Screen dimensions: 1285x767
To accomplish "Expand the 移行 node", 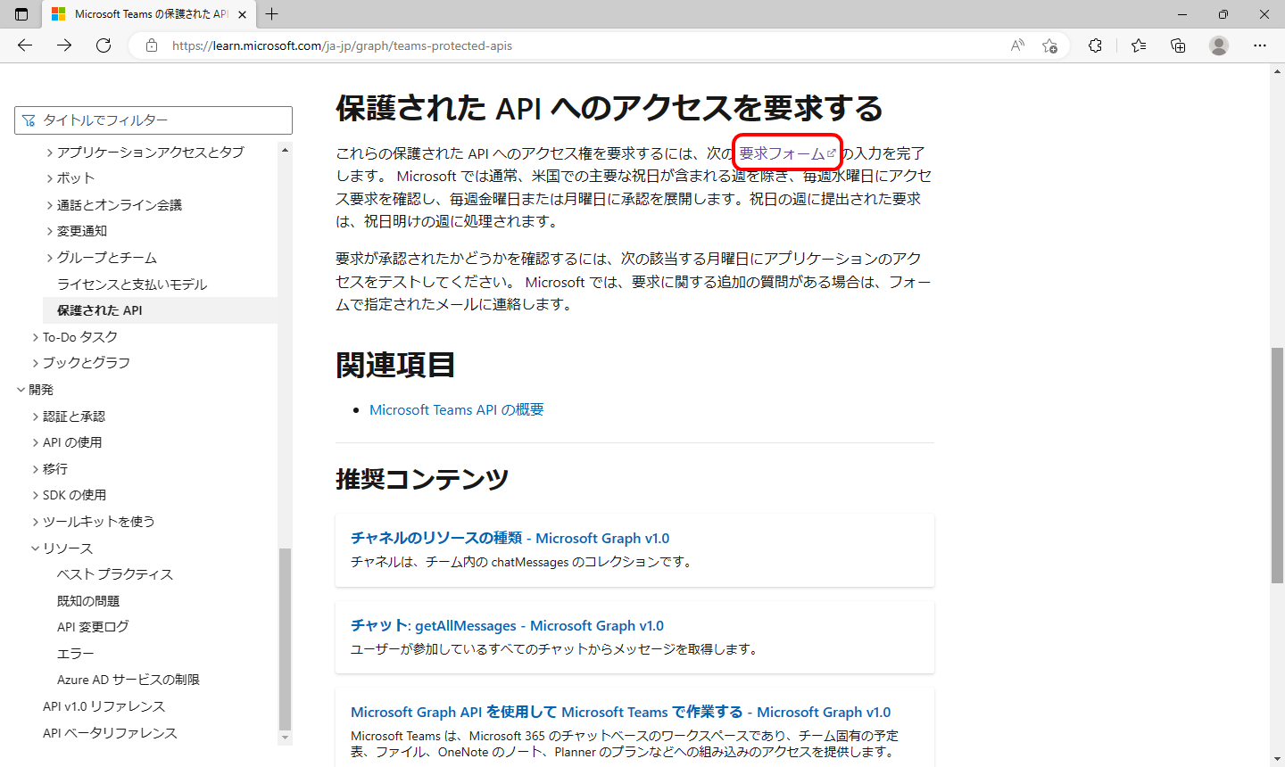I will pyautogui.click(x=36, y=469).
